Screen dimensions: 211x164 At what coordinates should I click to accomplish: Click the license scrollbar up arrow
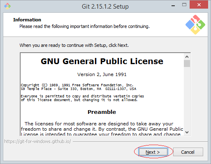pyautogui.click(x=187, y=57)
